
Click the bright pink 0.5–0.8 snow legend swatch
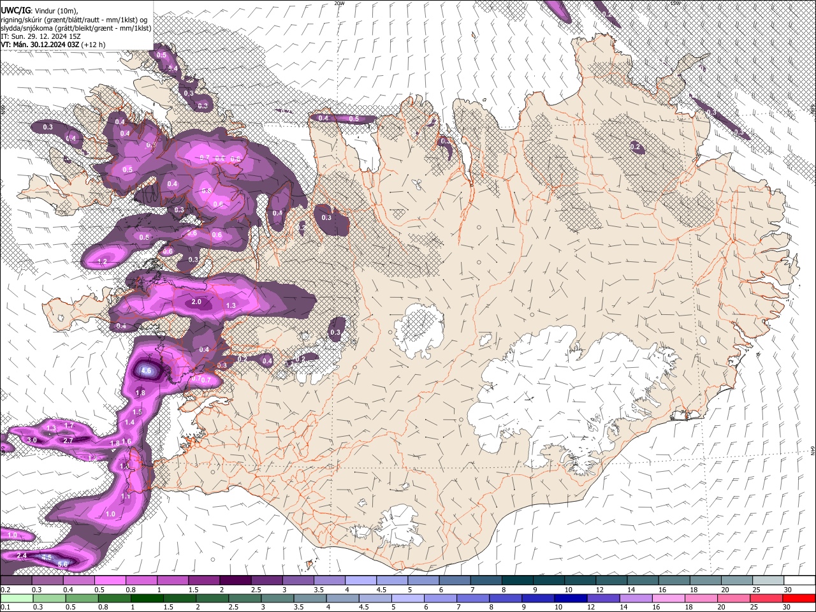(110, 581)
